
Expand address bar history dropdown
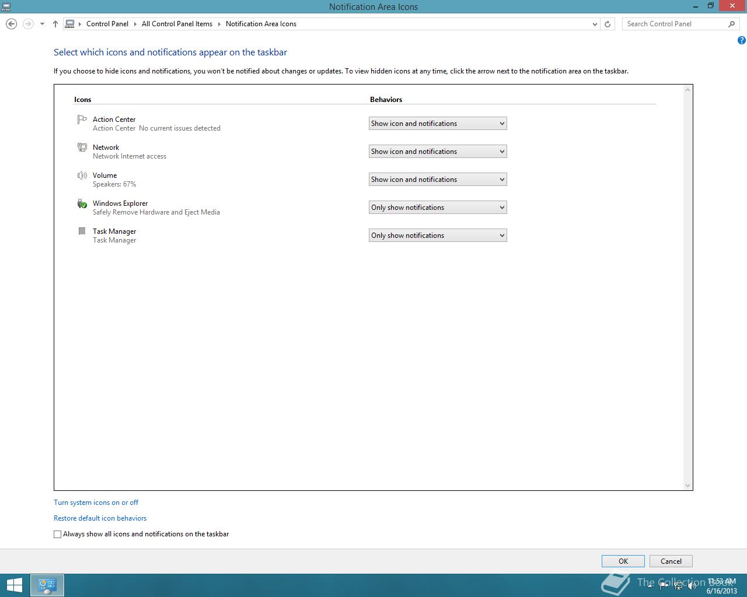pos(595,24)
